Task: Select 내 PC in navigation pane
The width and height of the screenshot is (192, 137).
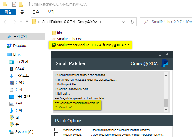Action: tap(15, 55)
